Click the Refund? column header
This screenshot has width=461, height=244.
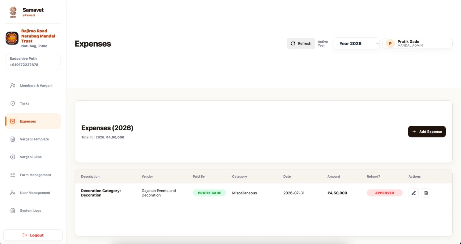point(373,177)
